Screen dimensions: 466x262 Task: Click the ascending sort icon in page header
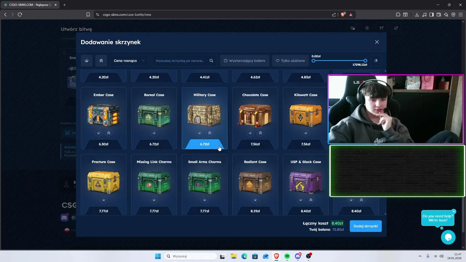click(x=382, y=28)
